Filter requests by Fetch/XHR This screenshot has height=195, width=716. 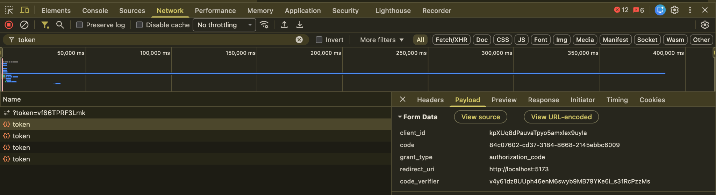point(451,40)
